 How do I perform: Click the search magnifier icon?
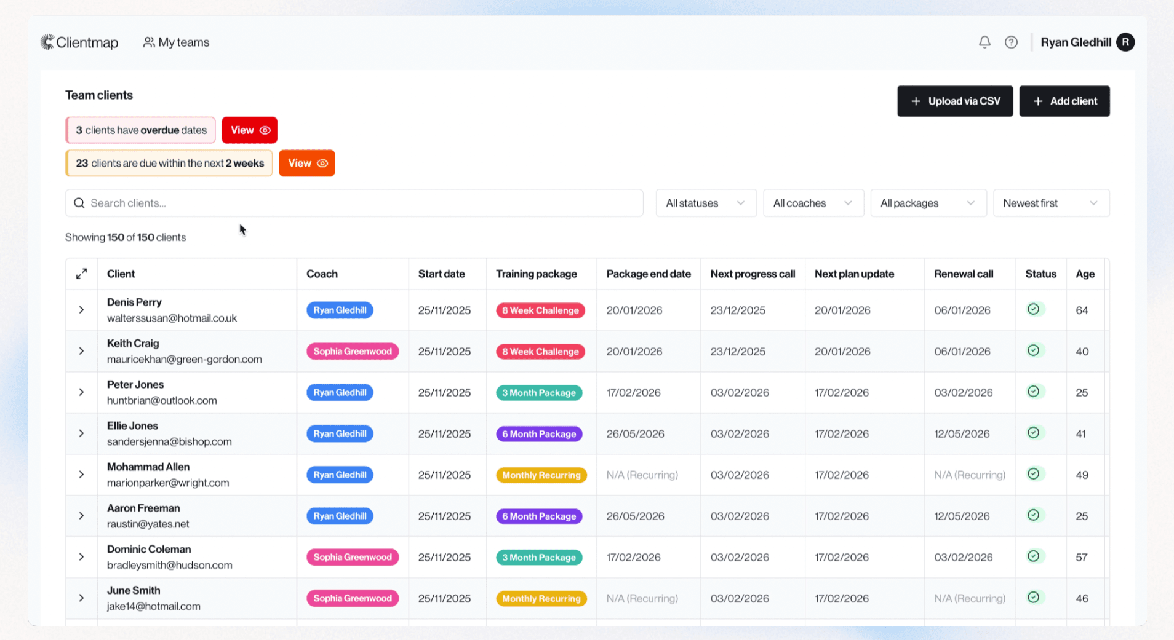pyautogui.click(x=79, y=203)
